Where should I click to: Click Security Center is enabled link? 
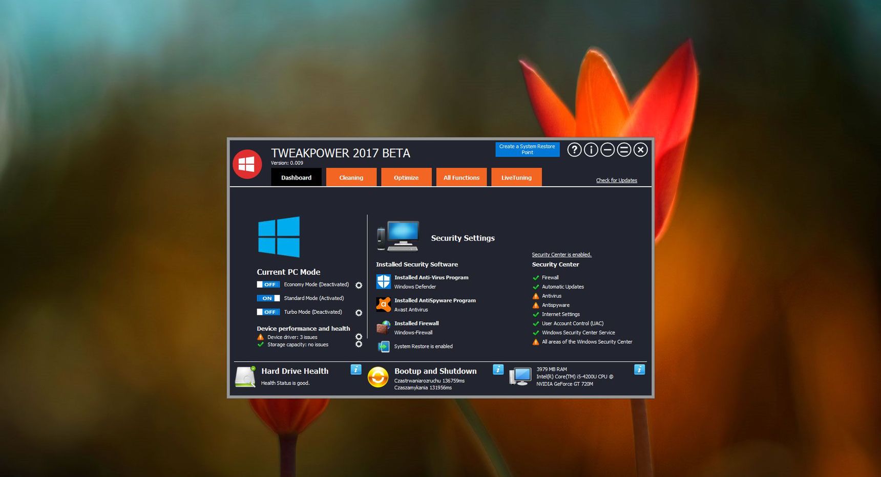point(561,254)
